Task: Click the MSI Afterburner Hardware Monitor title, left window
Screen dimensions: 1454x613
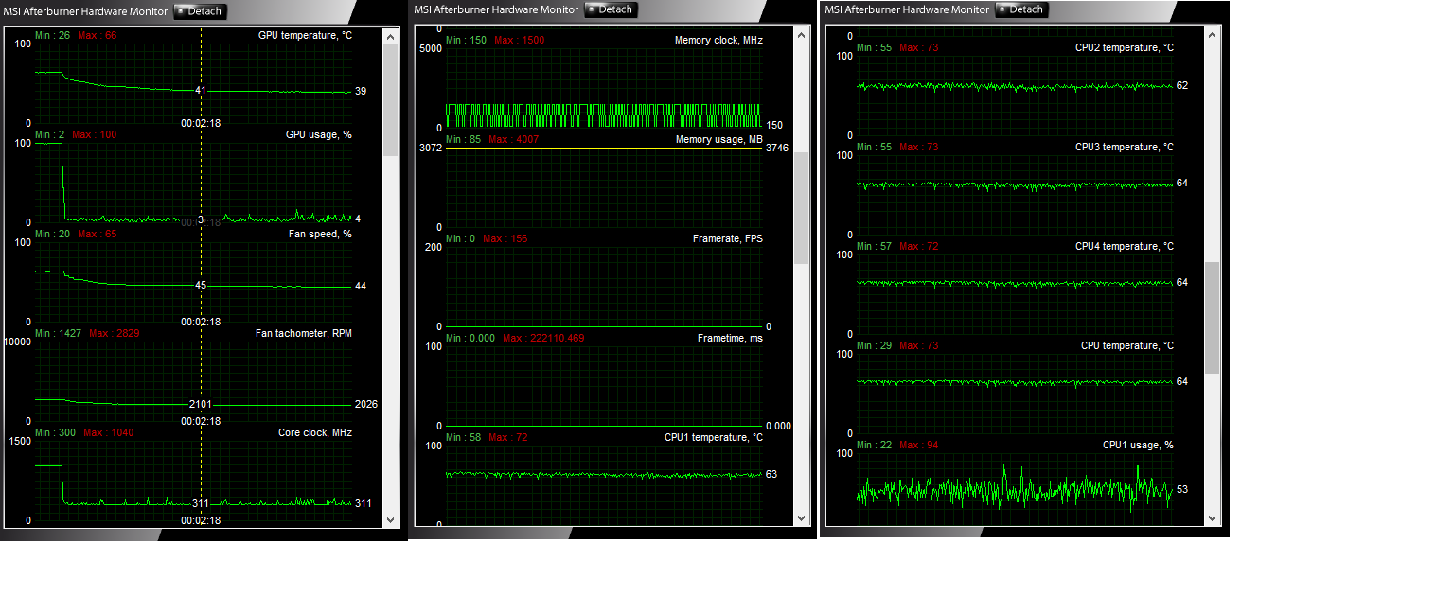Action: [x=85, y=11]
